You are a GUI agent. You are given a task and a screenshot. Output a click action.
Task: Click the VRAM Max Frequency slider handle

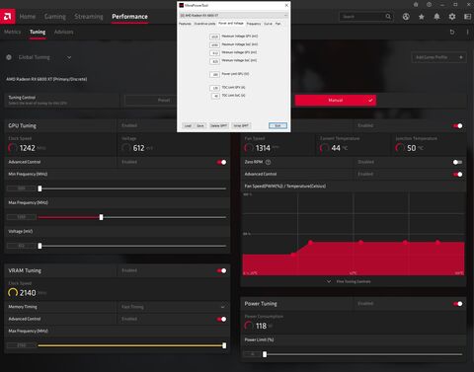(x=224, y=345)
